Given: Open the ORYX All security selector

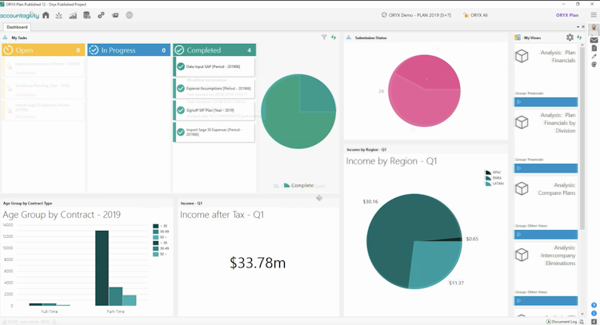Looking at the screenshot, I should coord(475,15).
